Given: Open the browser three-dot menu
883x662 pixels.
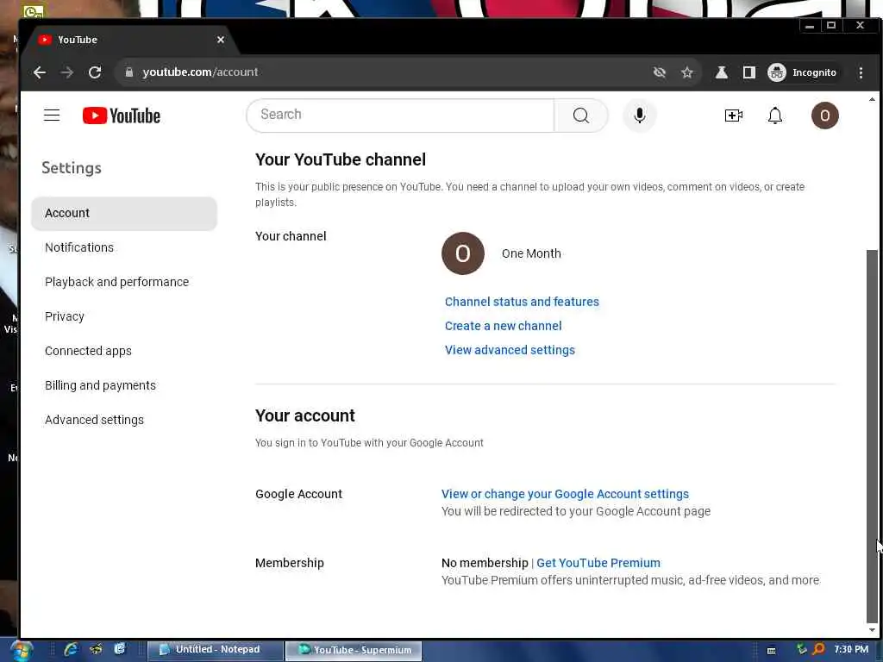Looking at the screenshot, I should (x=861, y=72).
